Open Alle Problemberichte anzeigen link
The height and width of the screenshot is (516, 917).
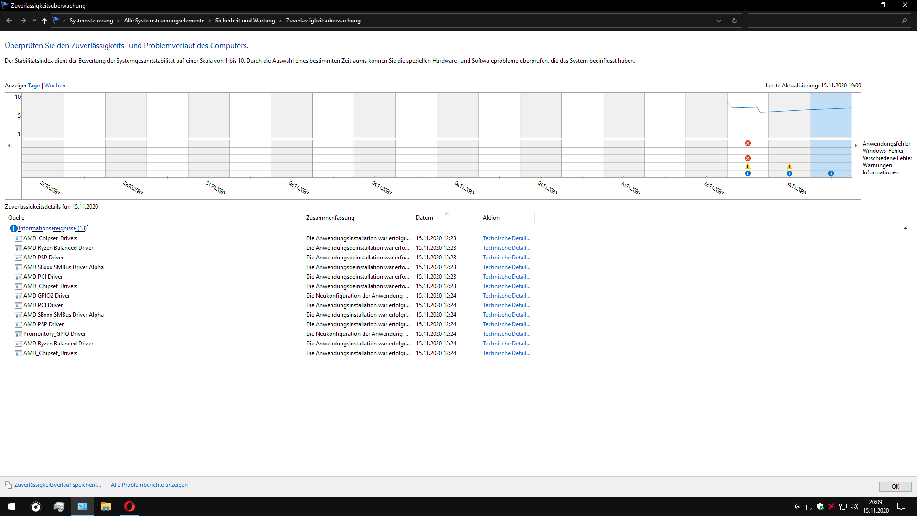pyautogui.click(x=149, y=485)
